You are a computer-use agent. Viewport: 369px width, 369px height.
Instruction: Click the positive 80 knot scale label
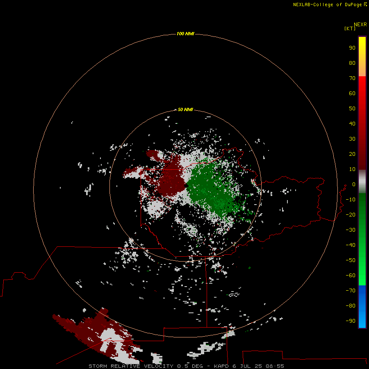[352, 63]
